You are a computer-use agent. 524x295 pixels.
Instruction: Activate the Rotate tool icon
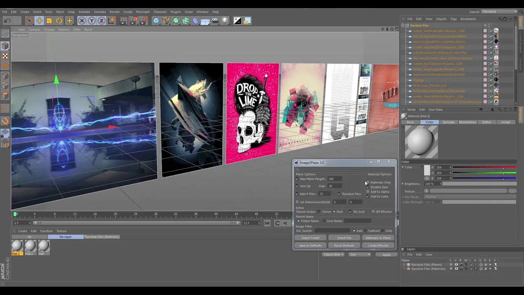coord(59,20)
